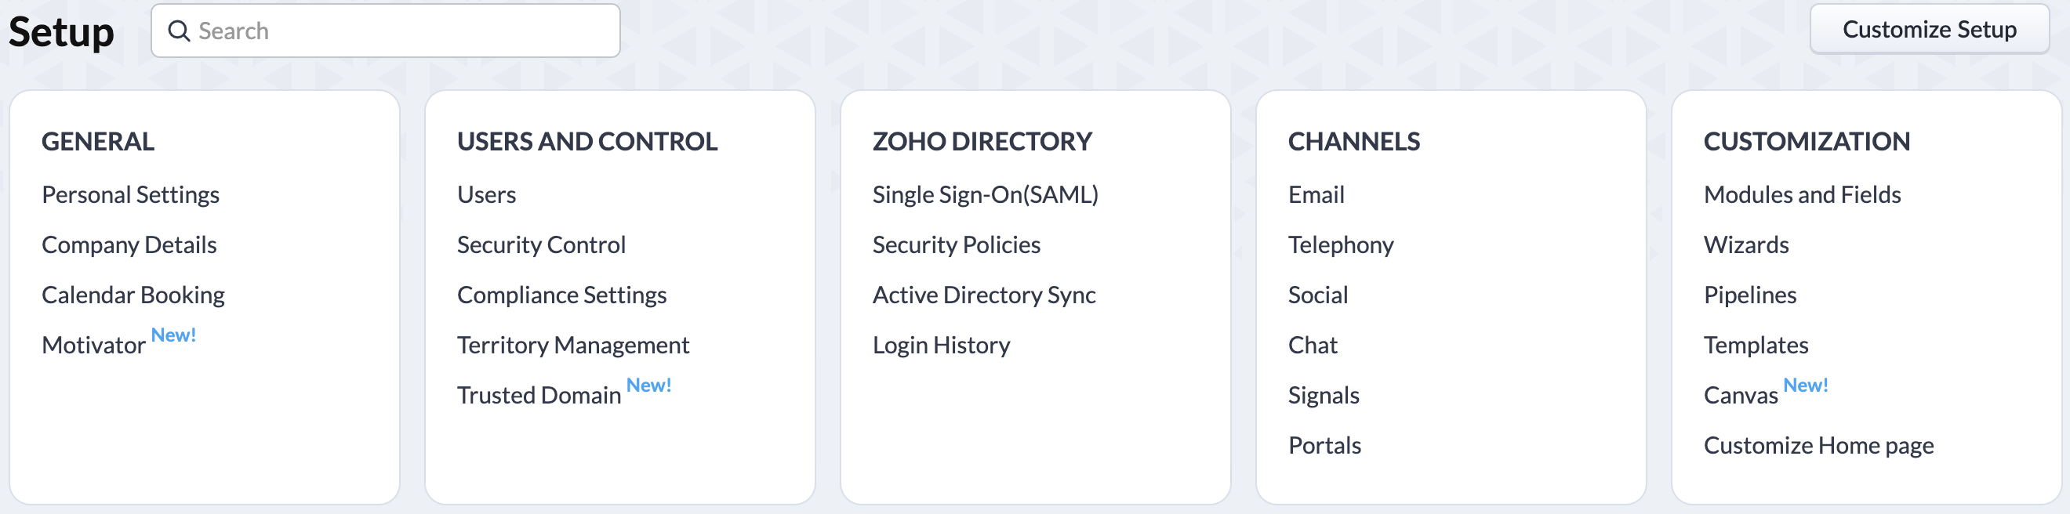
Task: View the Login History
Action: tap(941, 345)
